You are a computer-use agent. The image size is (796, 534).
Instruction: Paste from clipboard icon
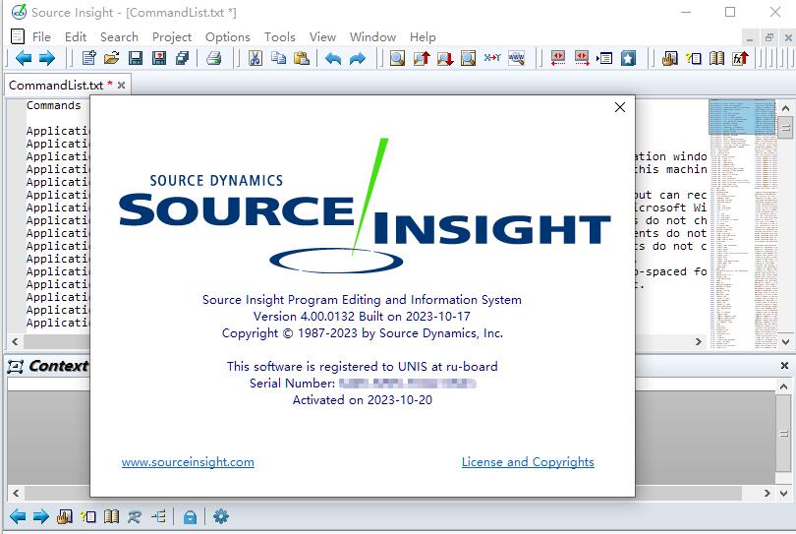point(302,58)
